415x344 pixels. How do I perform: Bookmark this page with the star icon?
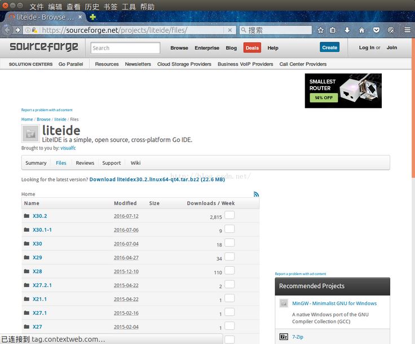click(320, 30)
